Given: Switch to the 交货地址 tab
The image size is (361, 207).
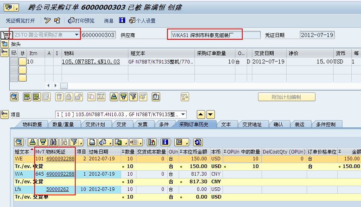Looking at the screenshot, I should tap(252, 124).
